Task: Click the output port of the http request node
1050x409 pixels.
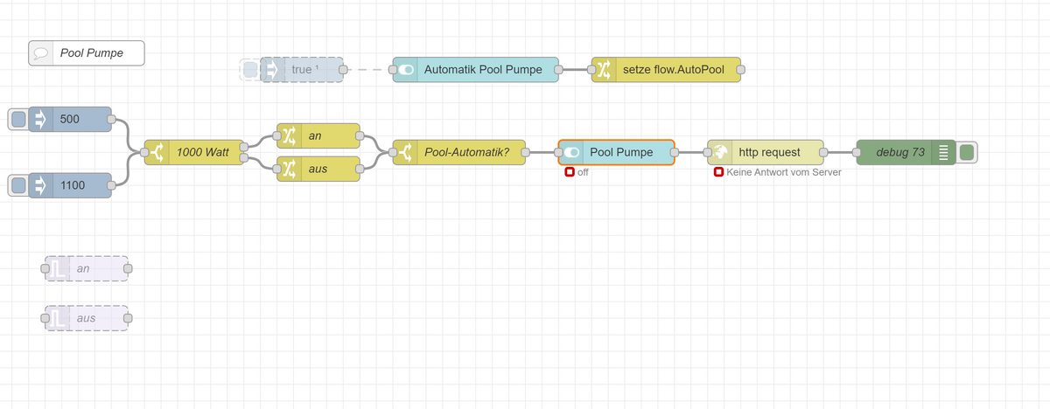Action: tap(823, 153)
